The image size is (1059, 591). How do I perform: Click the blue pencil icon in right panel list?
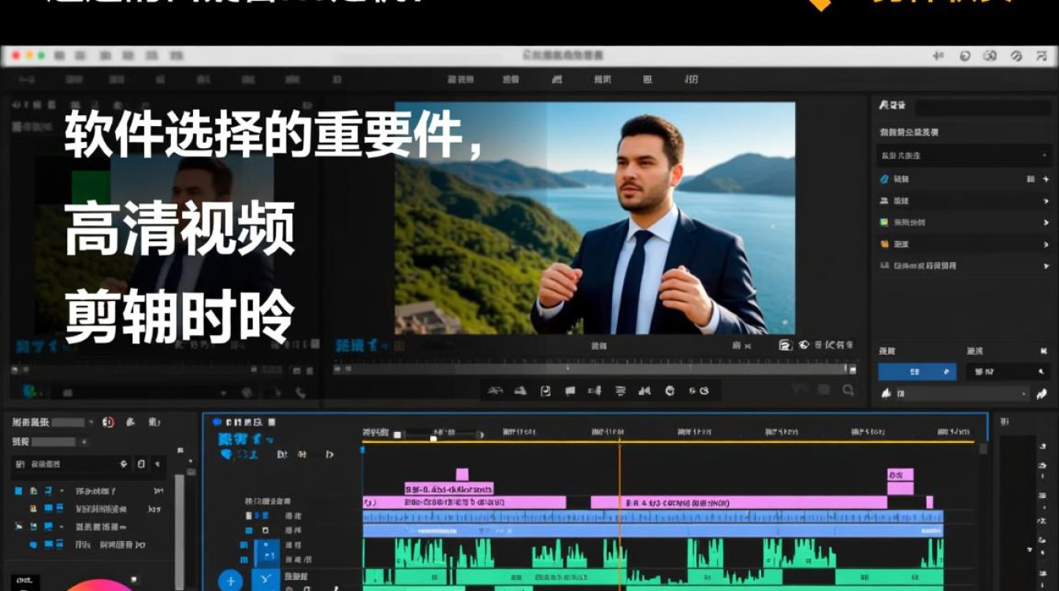[x=884, y=180]
